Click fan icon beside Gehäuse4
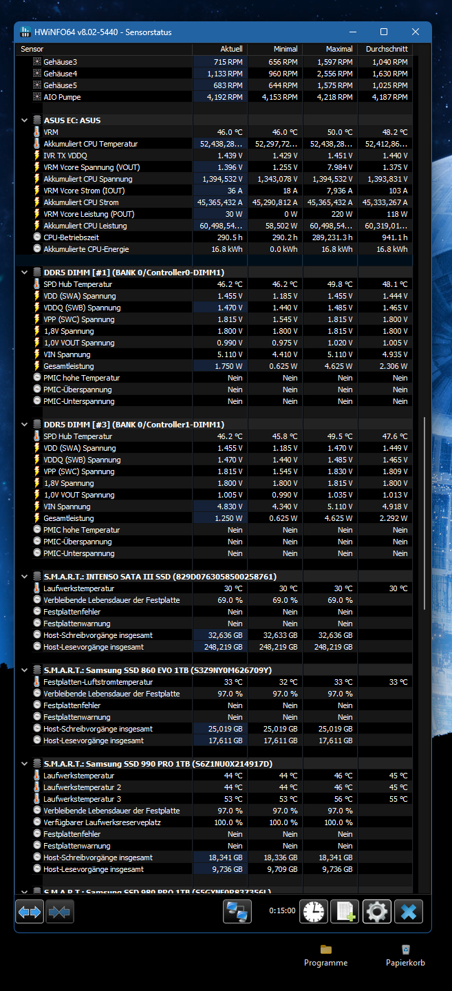Image resolution: width=452 pixels, height=991 pixels. (x=37, y=74)
